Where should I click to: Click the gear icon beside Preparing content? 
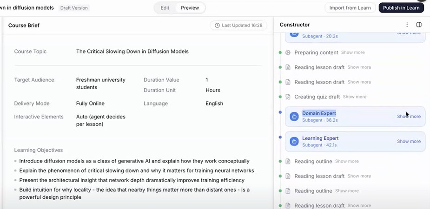point(288,52)
